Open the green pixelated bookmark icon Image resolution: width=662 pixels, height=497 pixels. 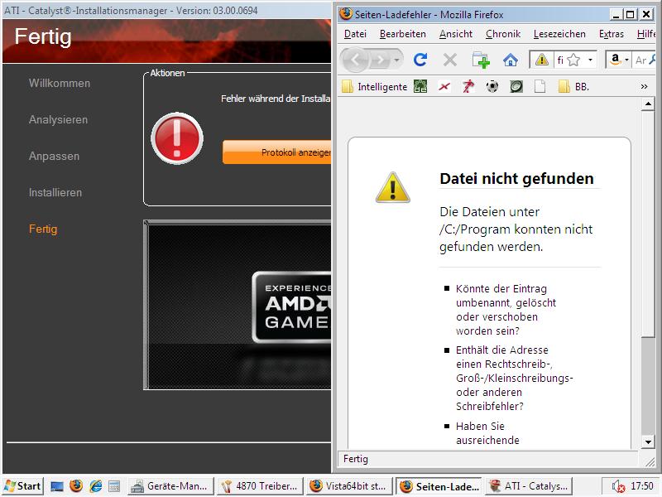tap(420, 87)
